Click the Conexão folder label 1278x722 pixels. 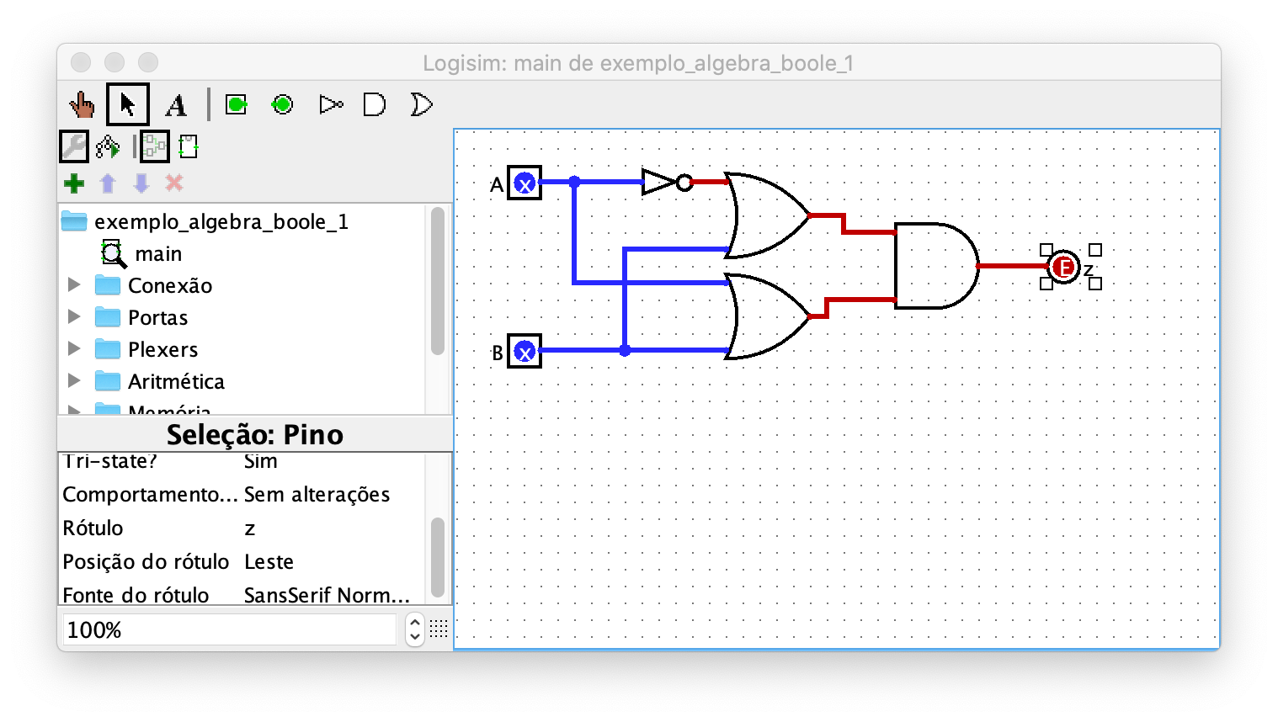pyautogui.click(x=170, y=285)
